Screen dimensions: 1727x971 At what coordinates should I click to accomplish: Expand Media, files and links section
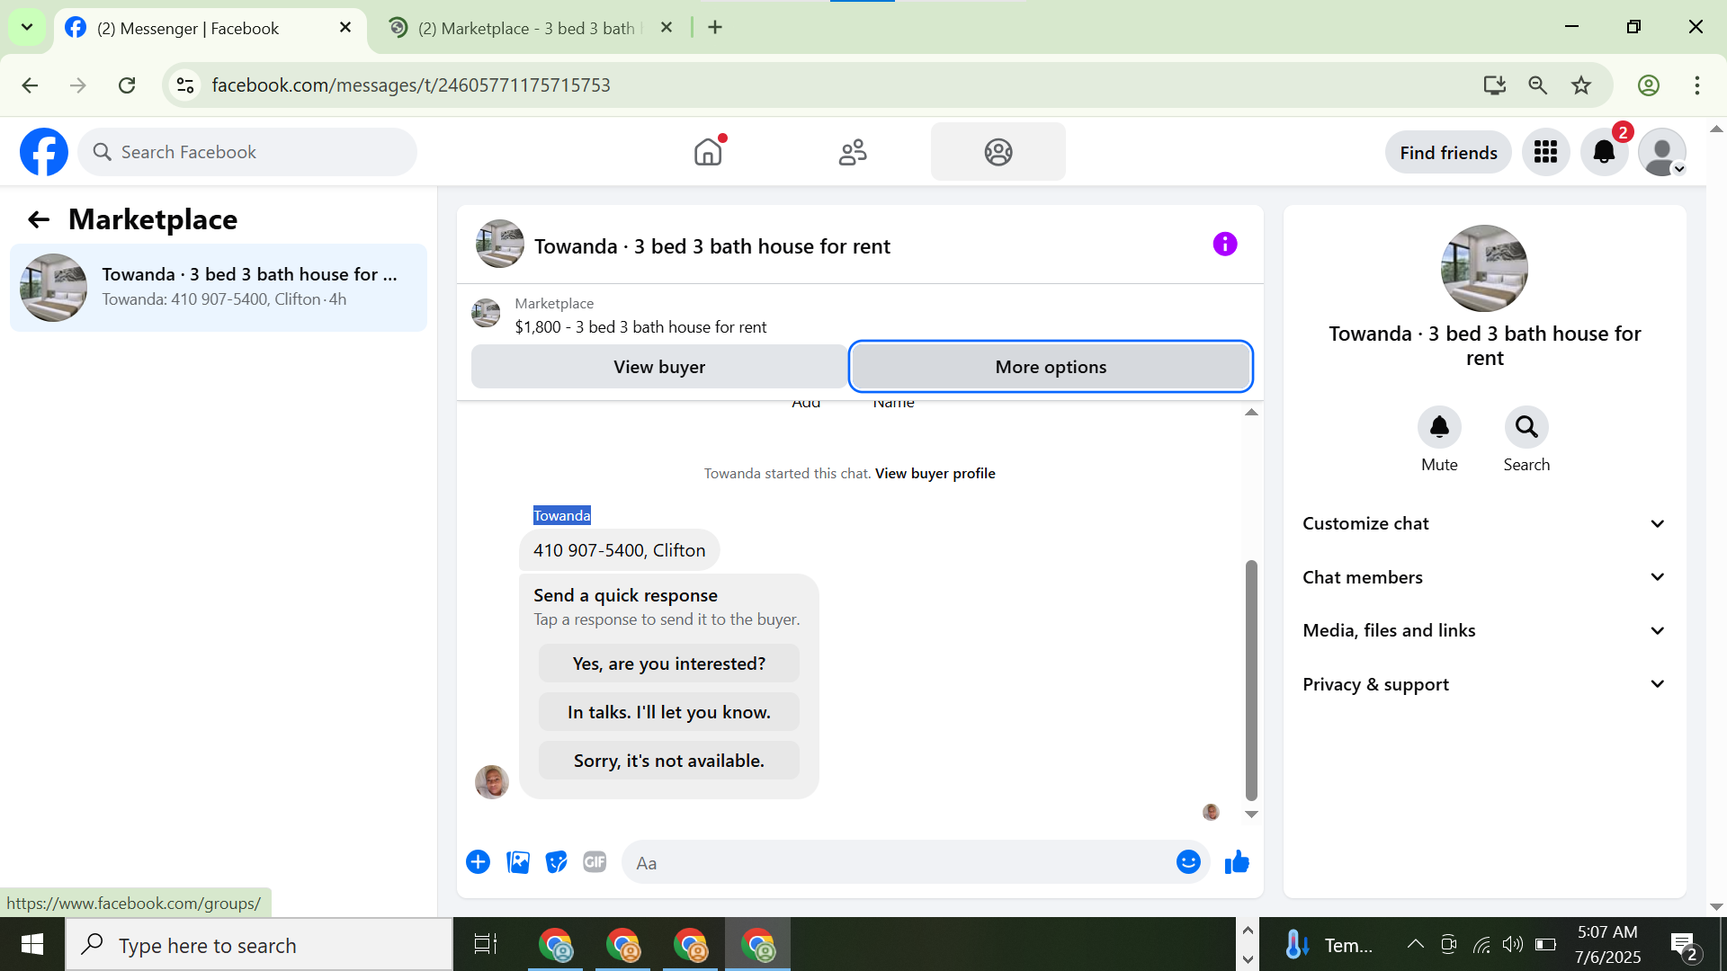pos(1484,630)
